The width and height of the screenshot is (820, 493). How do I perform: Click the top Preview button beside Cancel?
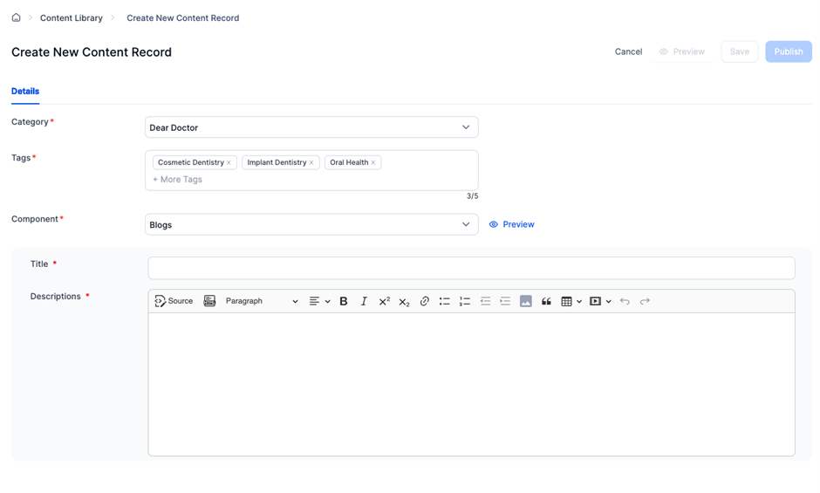point(682,51)
